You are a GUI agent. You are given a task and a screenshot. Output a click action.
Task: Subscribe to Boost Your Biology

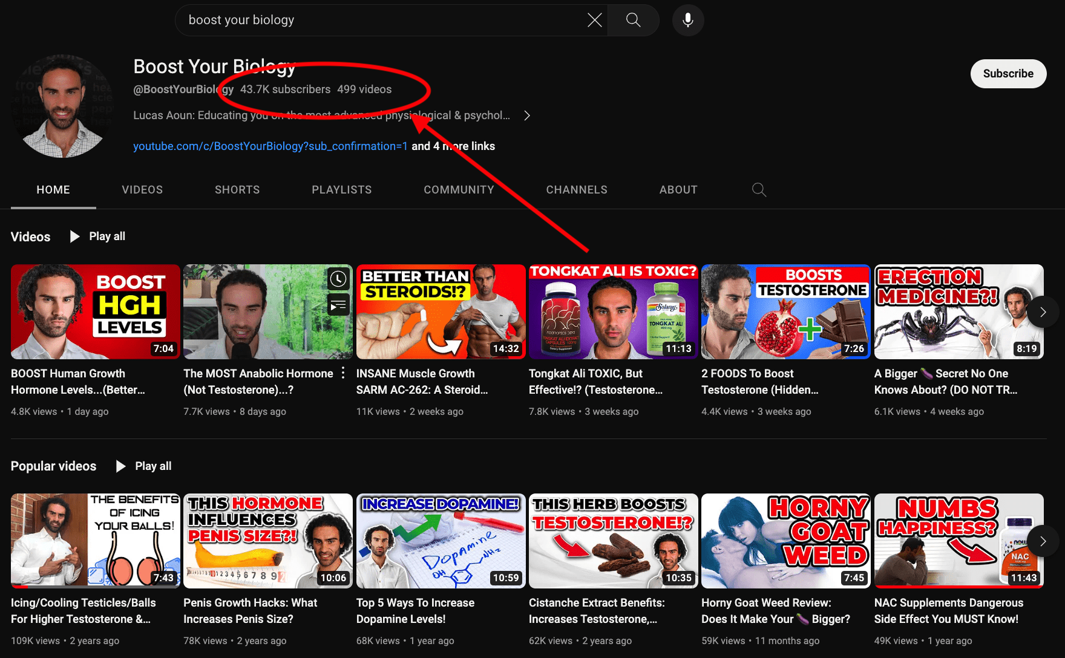click(x=1008, y=74)
